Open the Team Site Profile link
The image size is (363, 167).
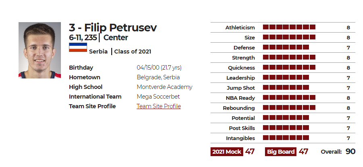tap(159, 106)
